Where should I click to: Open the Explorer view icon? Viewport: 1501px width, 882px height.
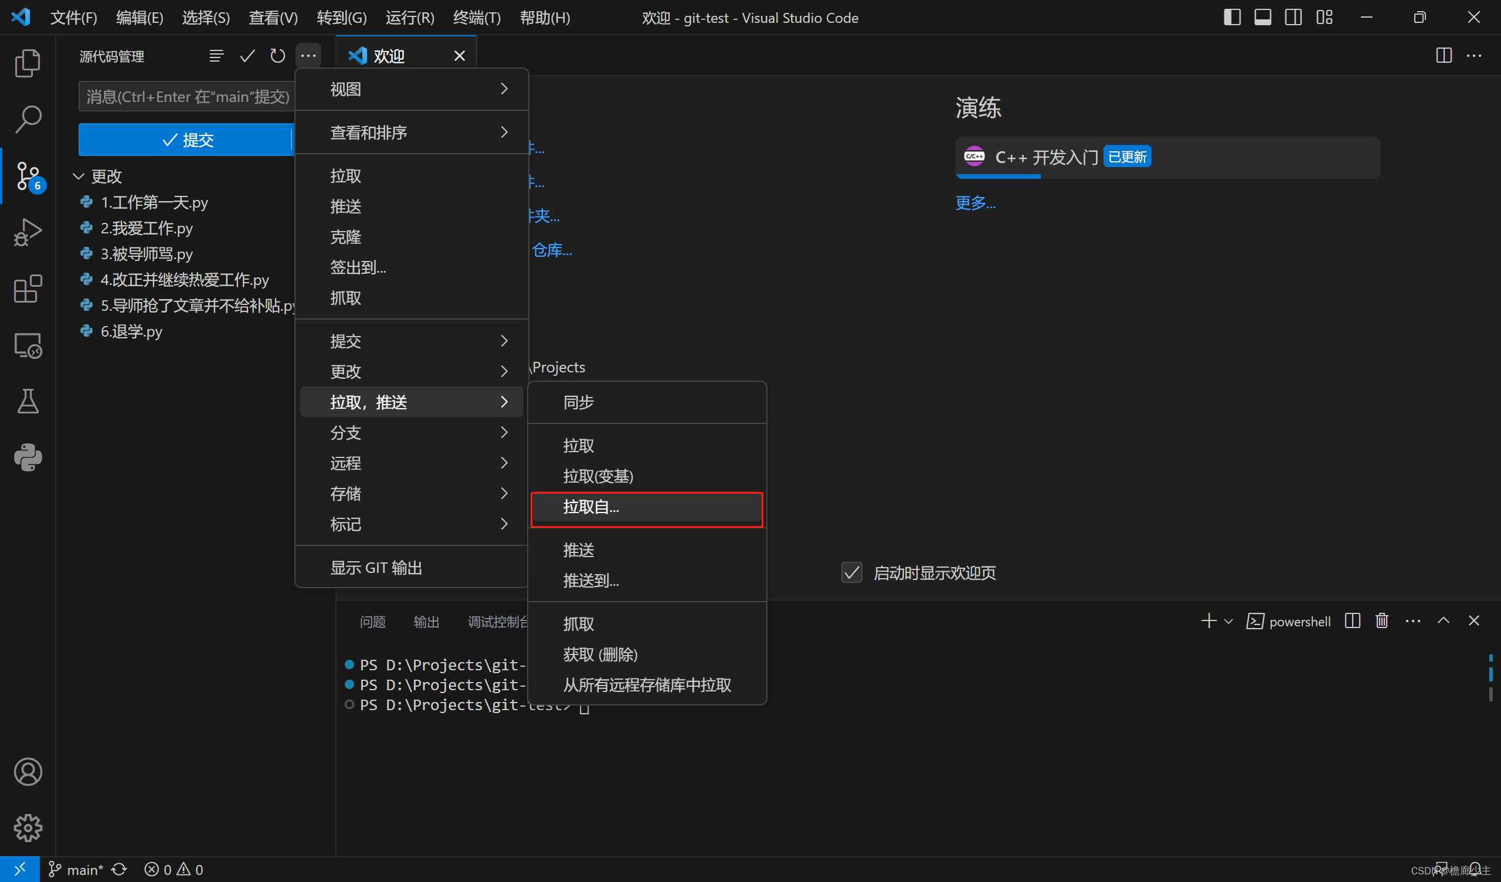(28, 63)
